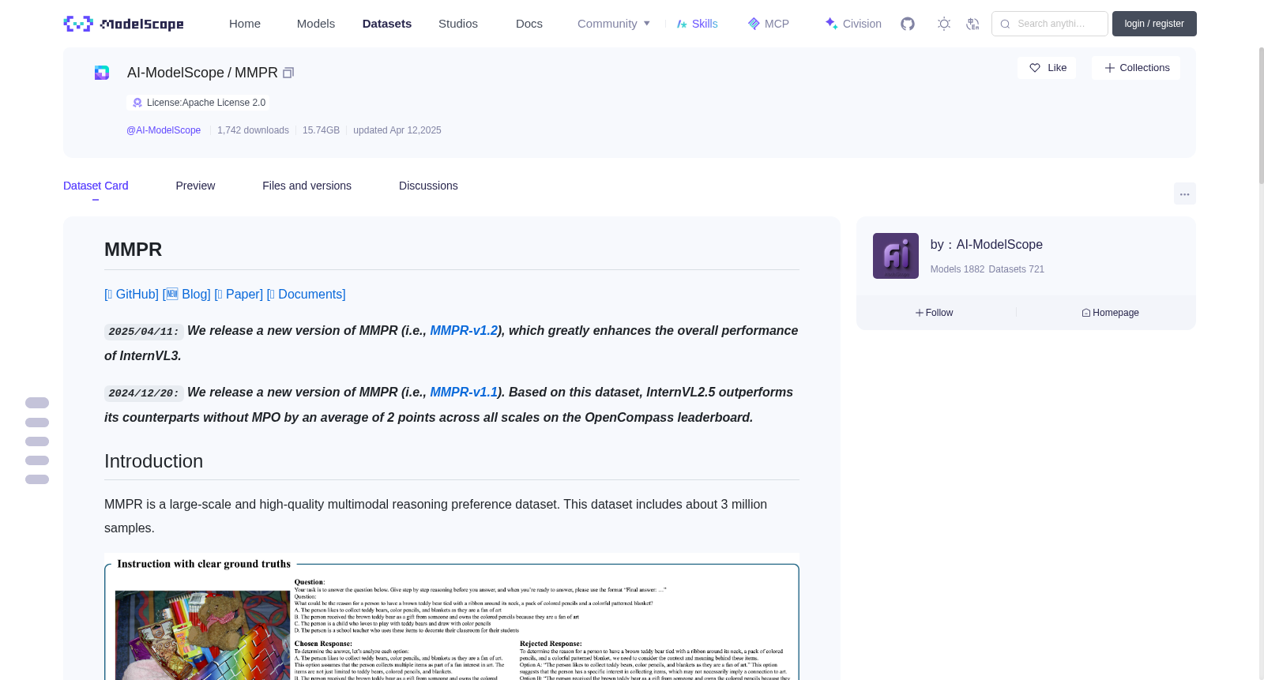1264x680 pixels.
Task: Expand the Community dropdown menu
Action: 614,24
